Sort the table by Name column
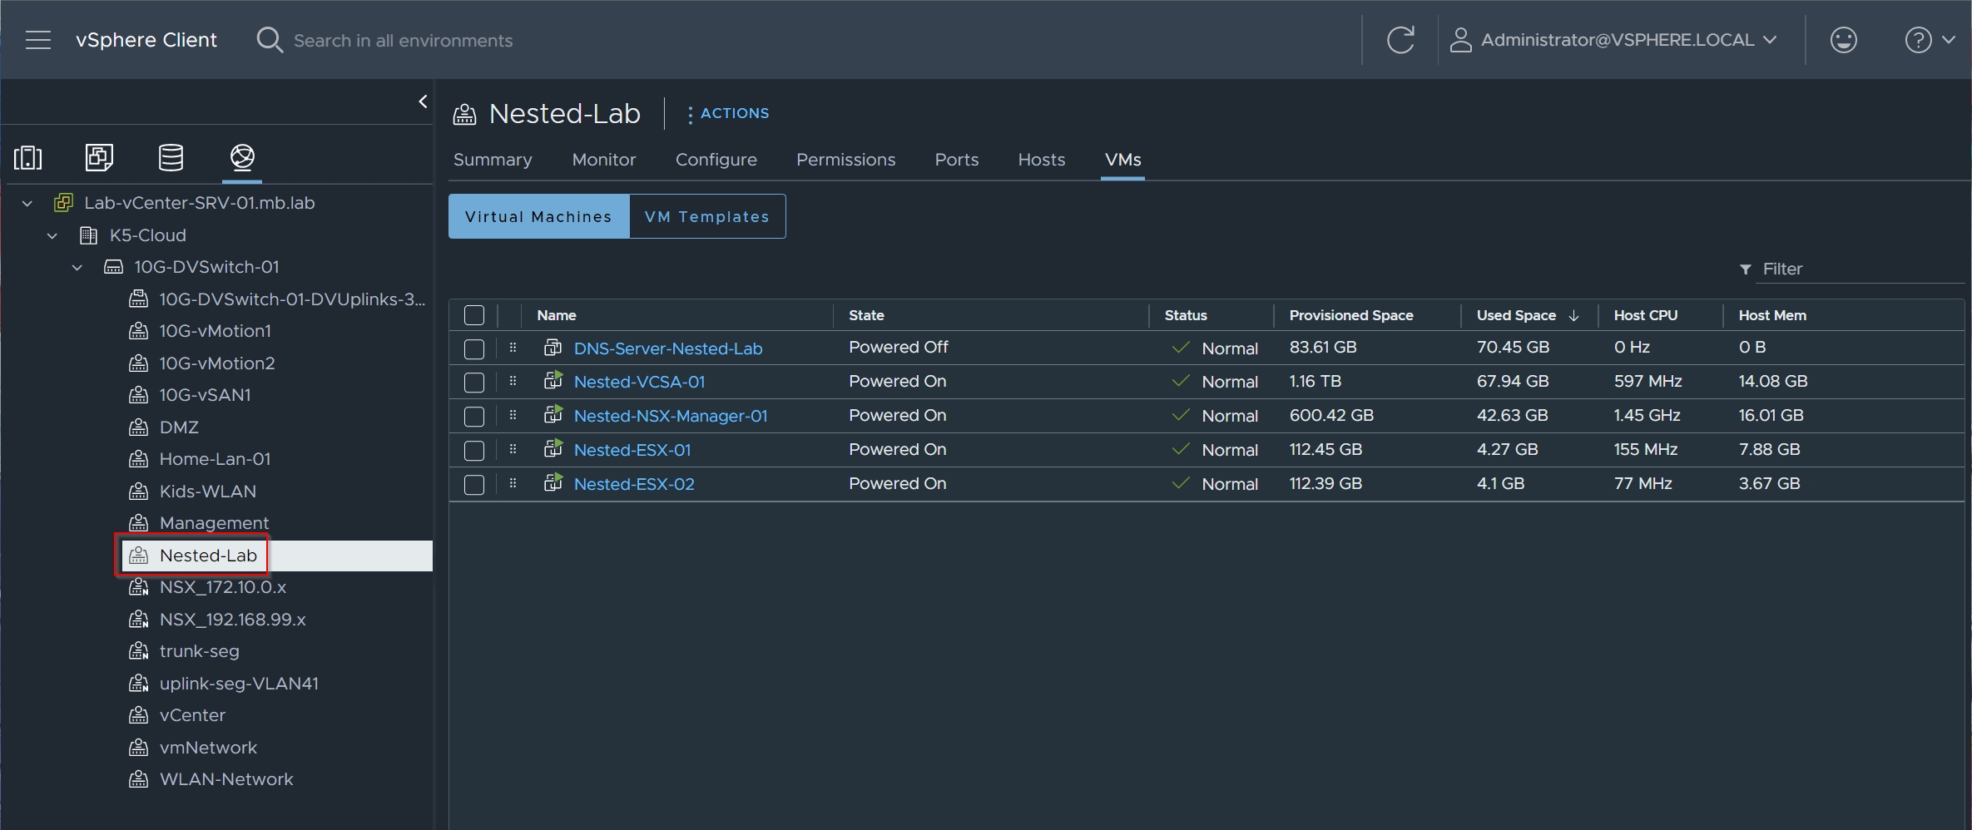 pyautogui.click(x=557, y=315)
